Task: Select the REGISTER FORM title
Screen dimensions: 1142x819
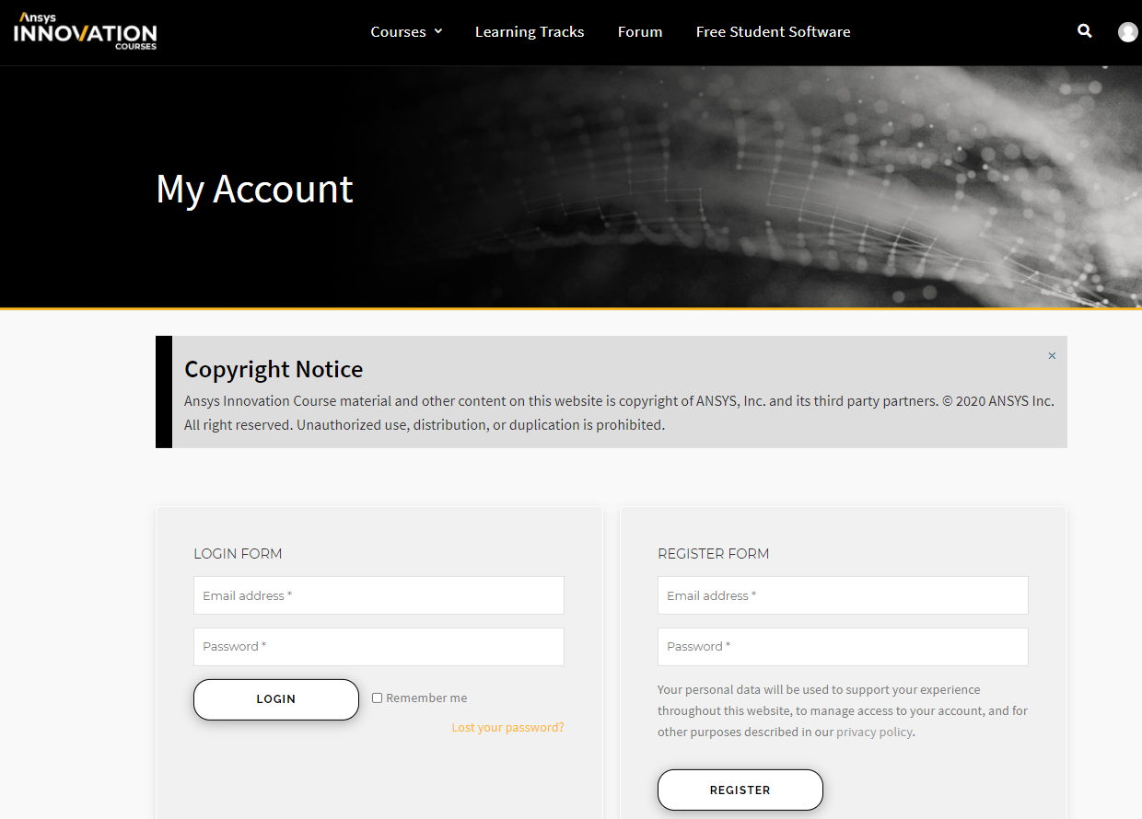Action: point(714,554)
